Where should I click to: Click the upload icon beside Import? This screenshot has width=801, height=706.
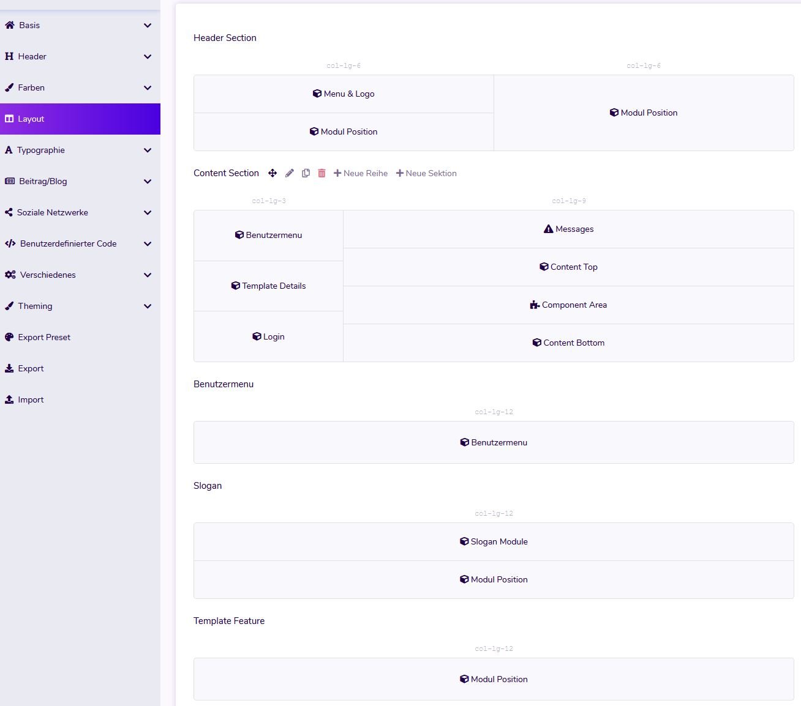9,399
